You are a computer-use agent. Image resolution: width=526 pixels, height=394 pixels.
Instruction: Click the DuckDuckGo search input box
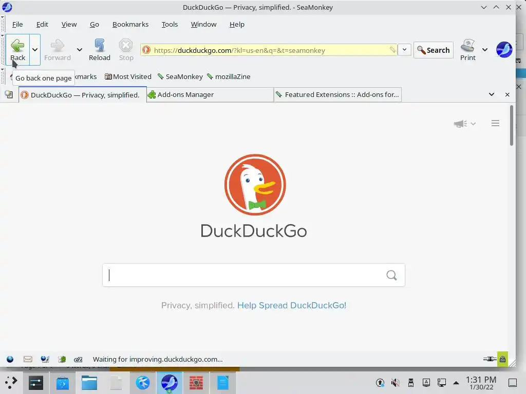click(x=254, y=275)
